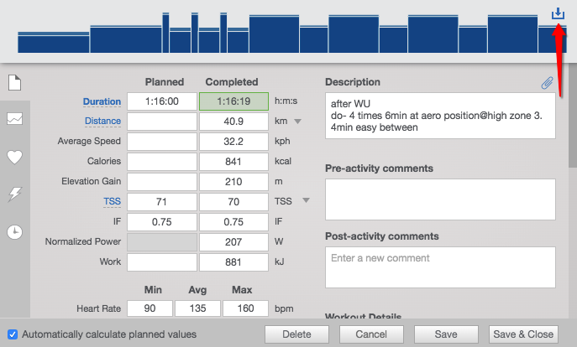The image size is (577, 347).
Task: Click the Description text box
Action: 440,116
